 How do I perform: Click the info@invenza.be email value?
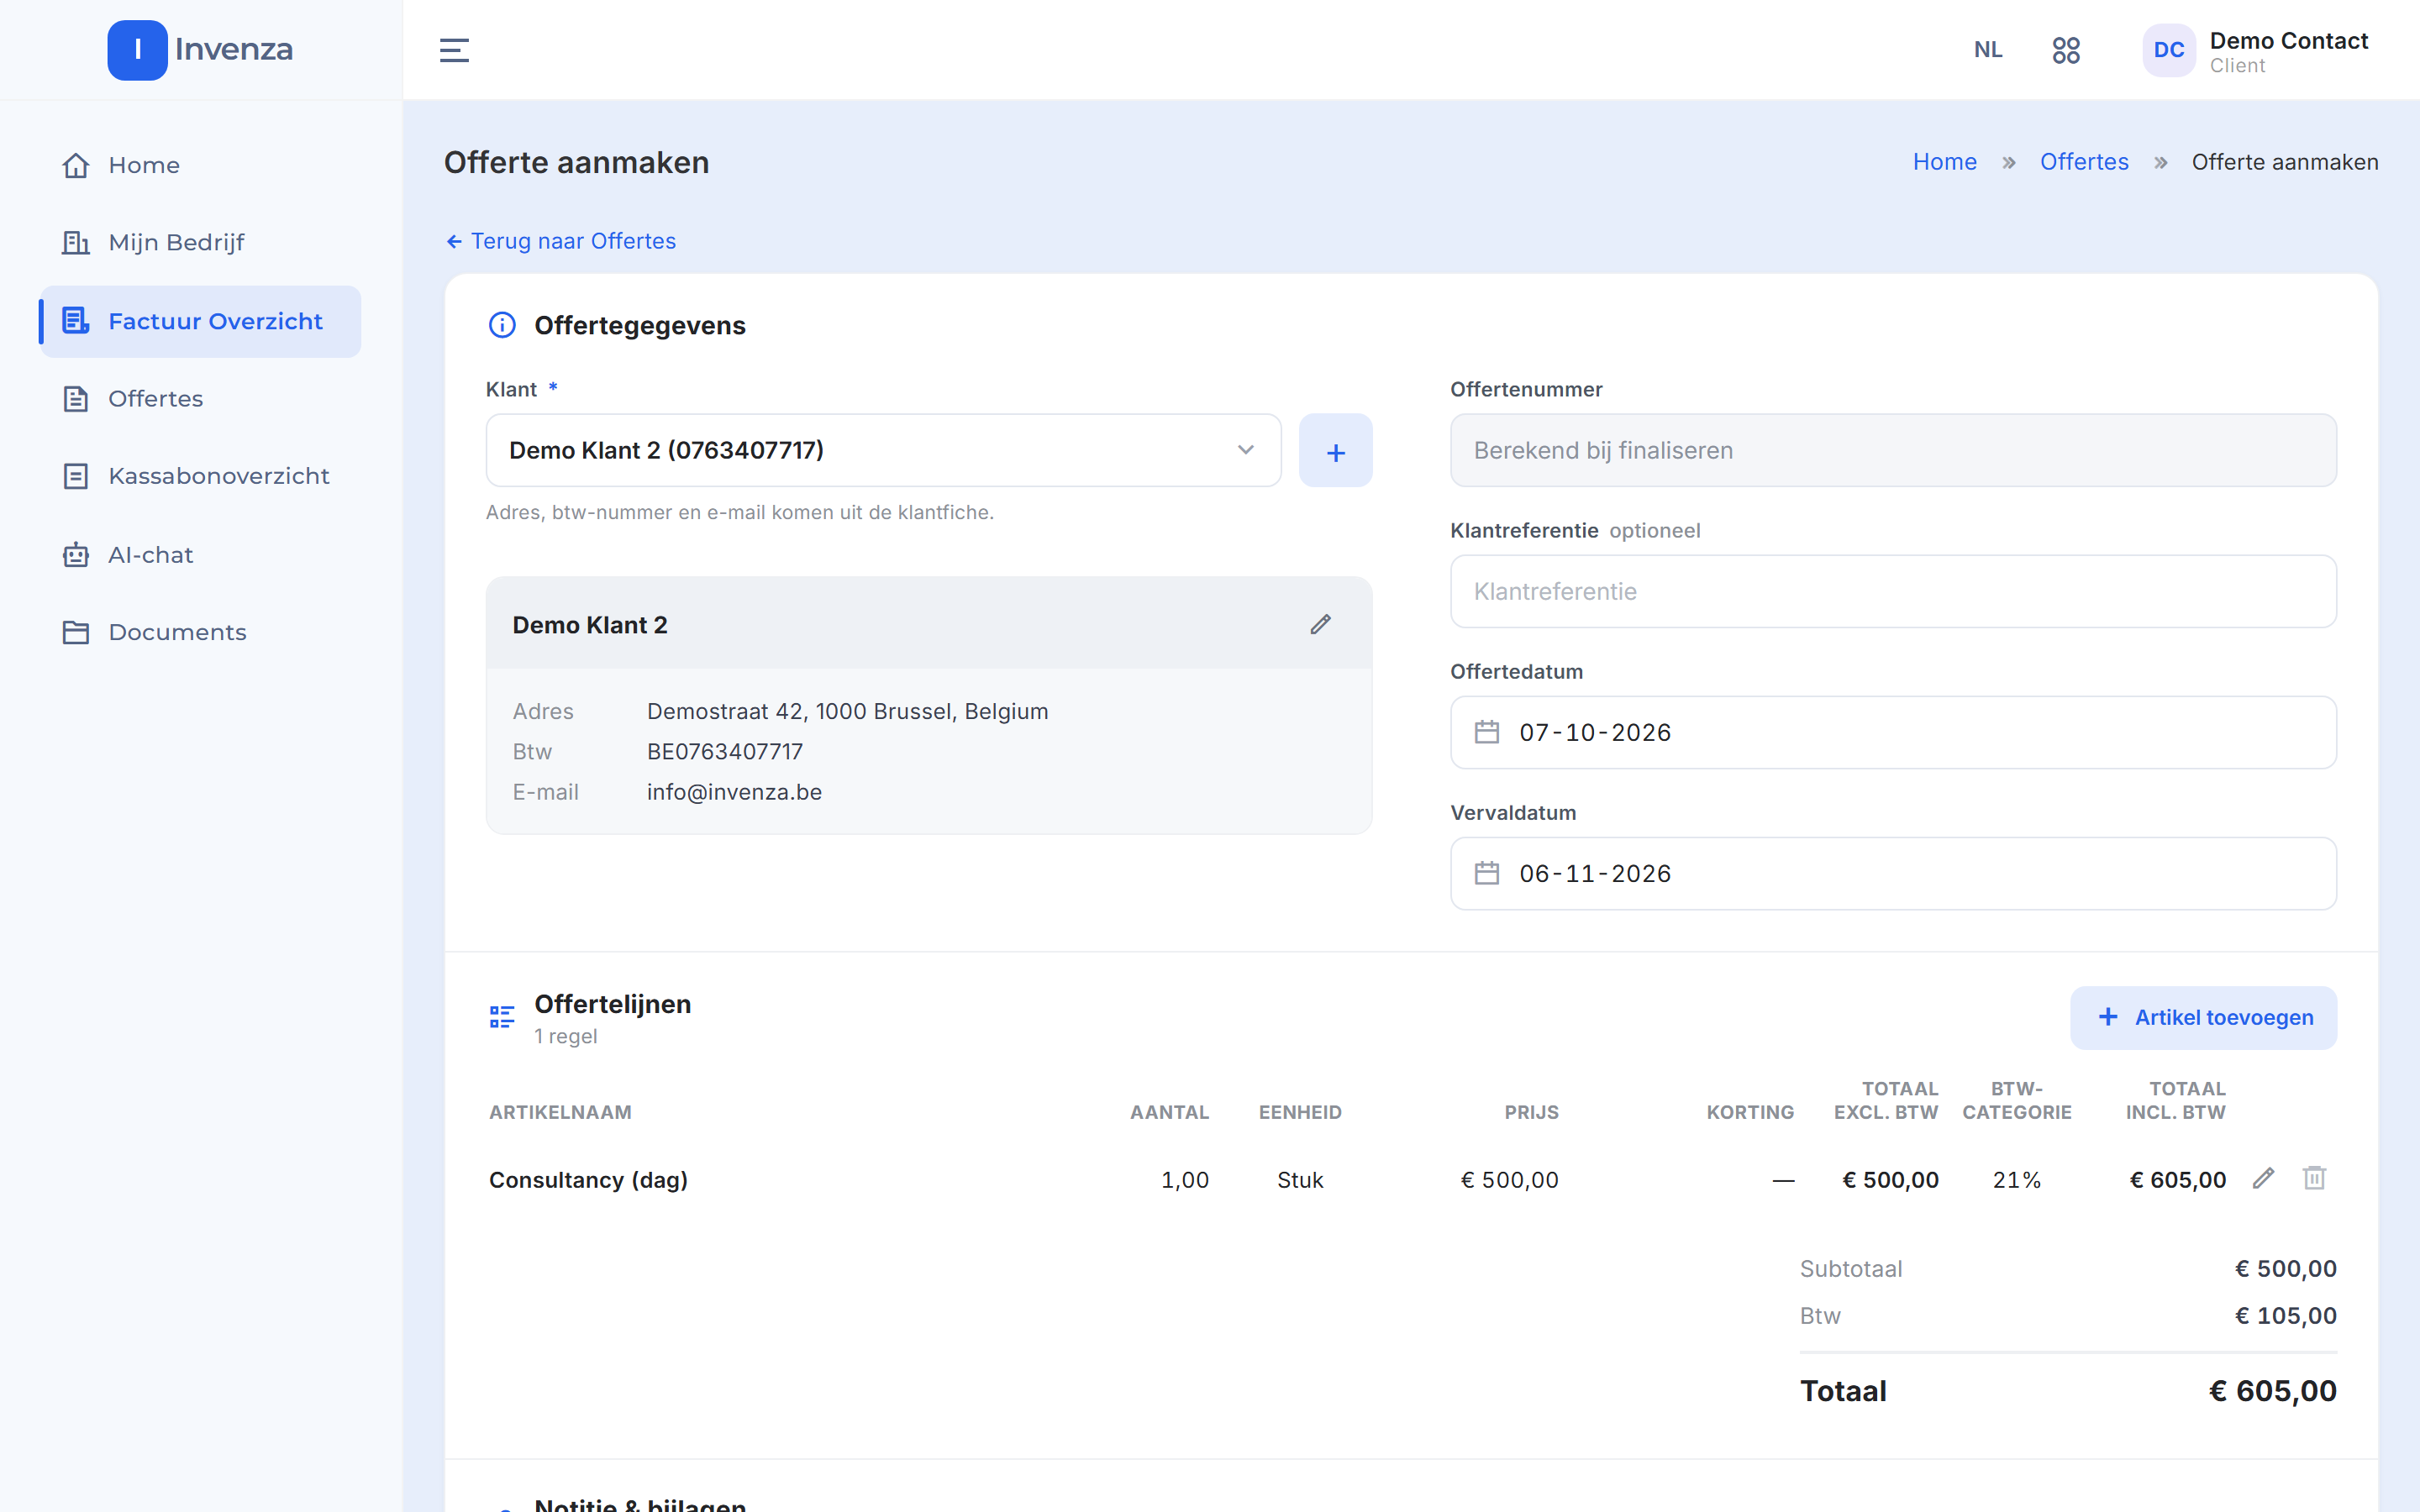click(734, 792)
